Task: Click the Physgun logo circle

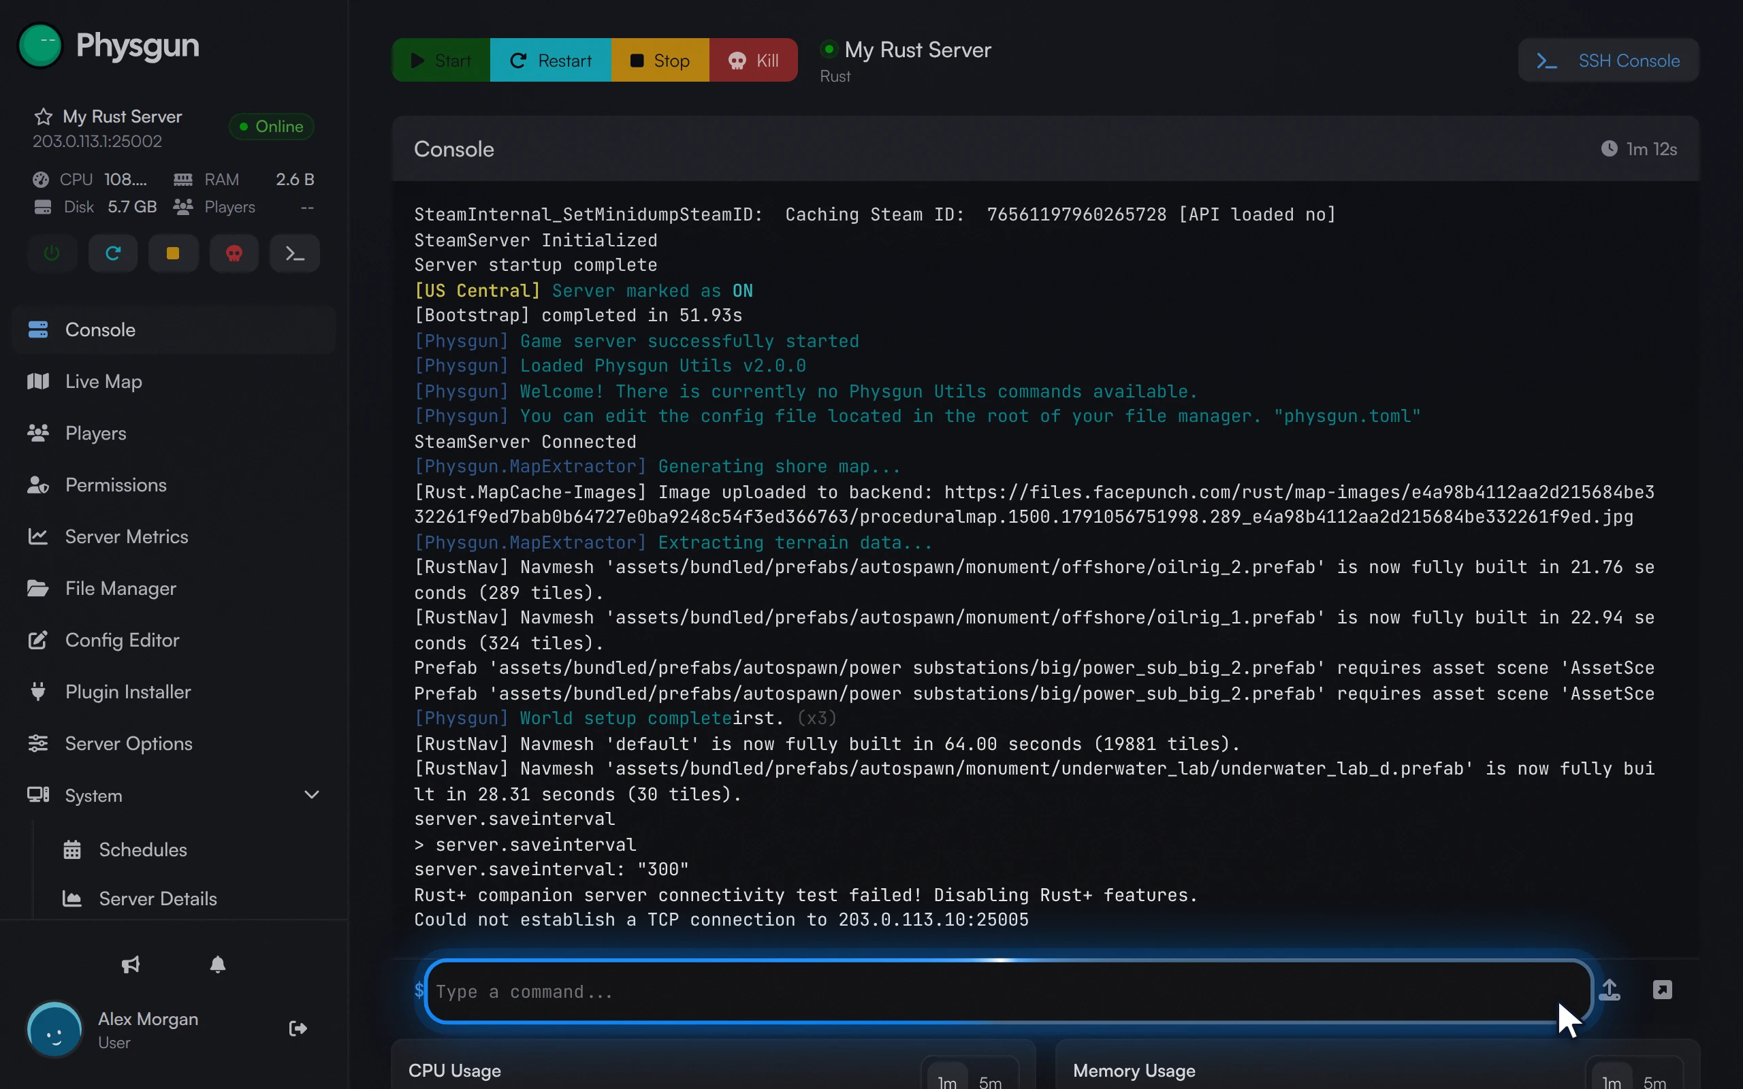Action: point(40,45)
